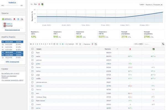Select the 27.02.2020 update row
This screenshot has width=166, height=110.
coord(12,55)
